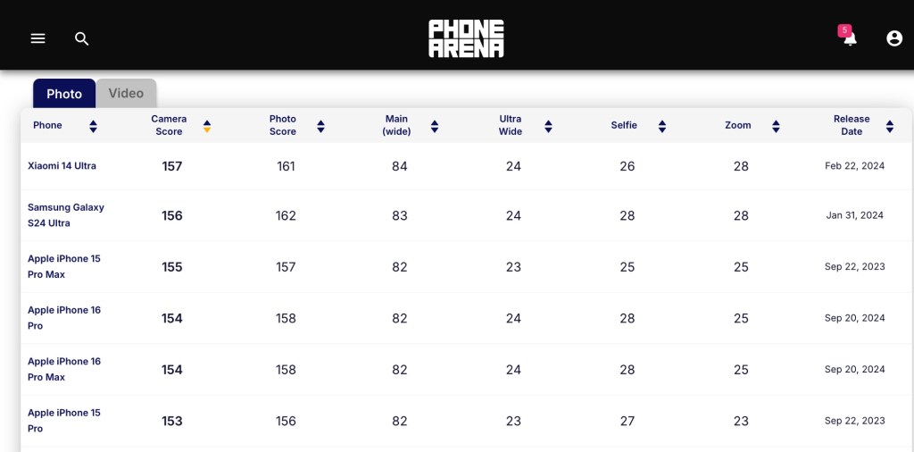Select the Photo tab
914x452 pixels.
click(x=64, y=94)
